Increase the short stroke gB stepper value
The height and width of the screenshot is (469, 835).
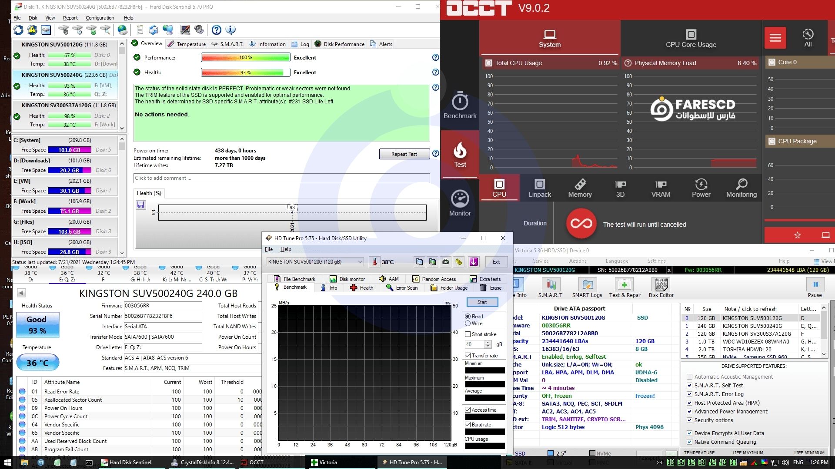(x=488, y=342)
